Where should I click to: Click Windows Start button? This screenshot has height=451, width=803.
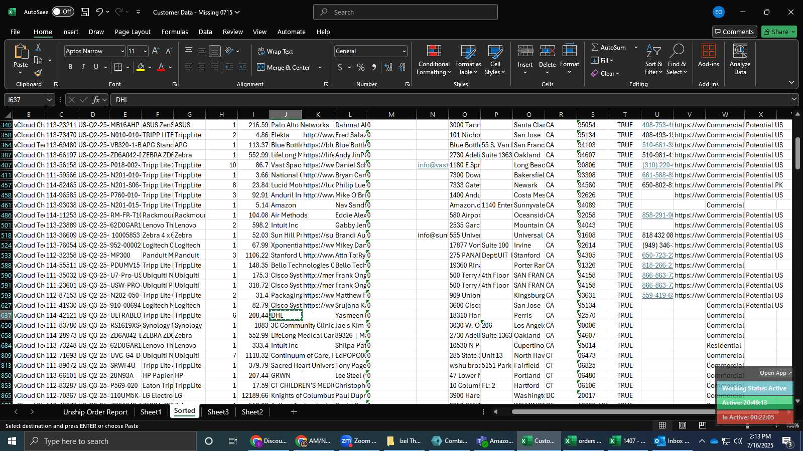pos(12,441)
